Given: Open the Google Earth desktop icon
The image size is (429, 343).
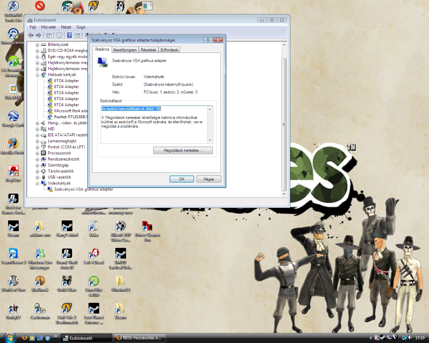Looking at the screenshot, I should [x=13, y=119].
